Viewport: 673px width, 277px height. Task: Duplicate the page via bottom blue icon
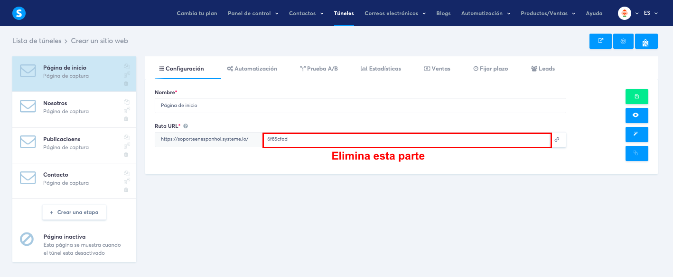pos(636,153)
